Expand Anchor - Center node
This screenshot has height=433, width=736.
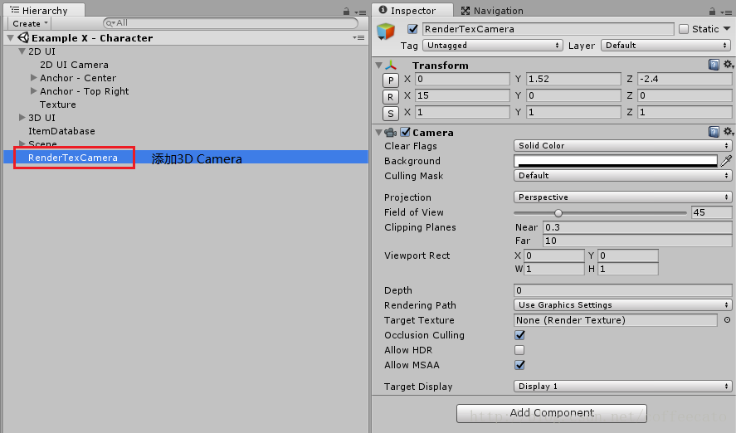[x=34, y=77]
